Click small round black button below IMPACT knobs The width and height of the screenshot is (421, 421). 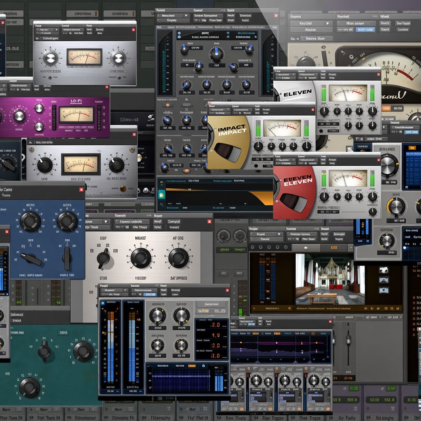click(x=256, y=166)
